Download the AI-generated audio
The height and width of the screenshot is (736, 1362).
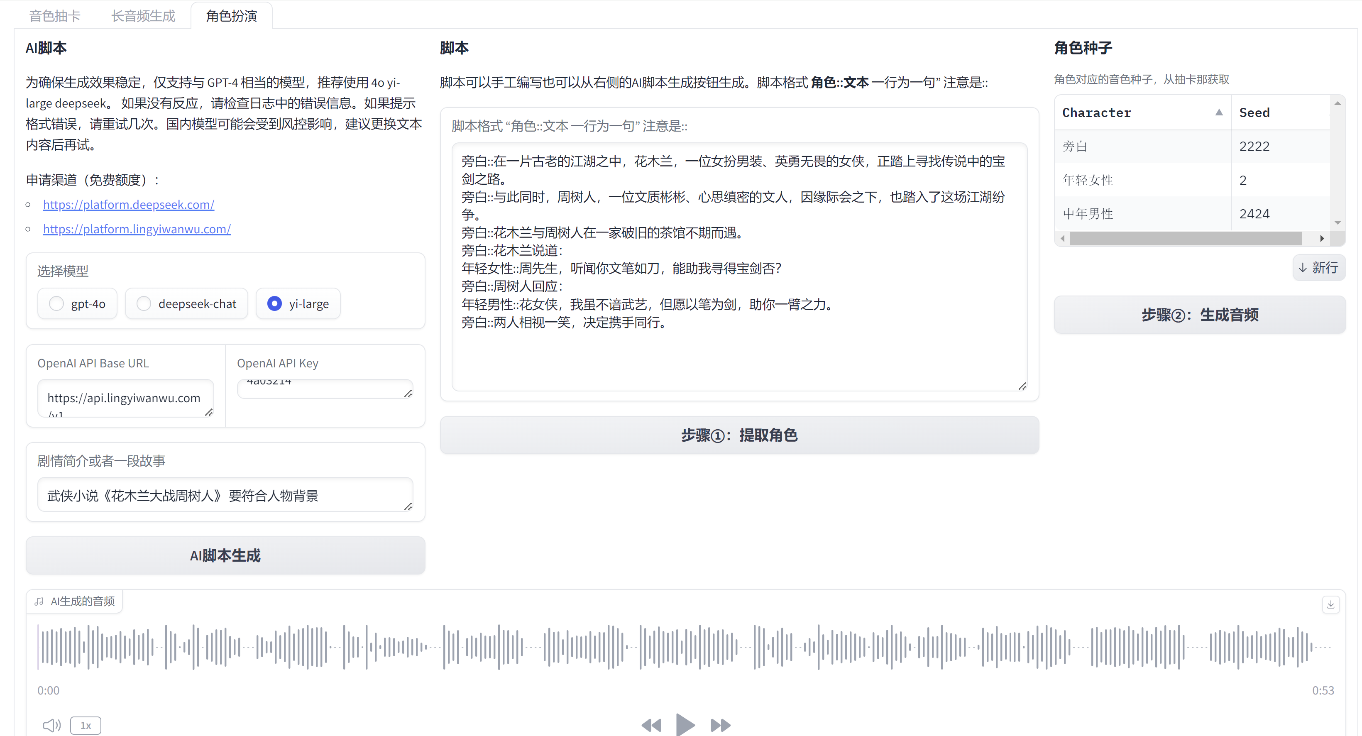point(1331,604)
